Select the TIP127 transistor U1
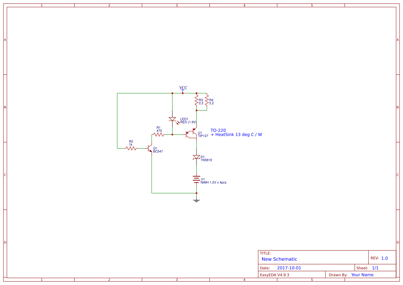This screenshot has width=403, height=285. (x=191, y=134)
